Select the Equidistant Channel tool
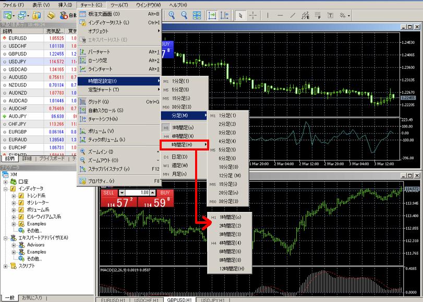The image size is (423, 302). pos(305,15)
